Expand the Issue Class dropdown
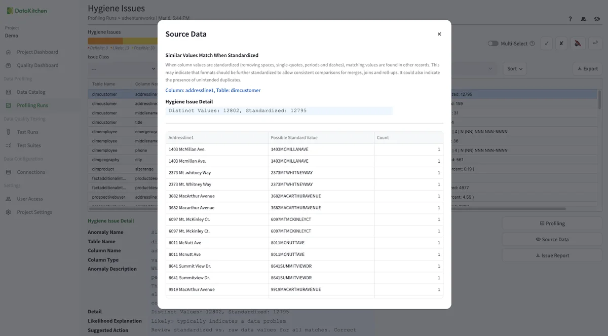Viewport: 608px width, 336px height. pos(123,68)
